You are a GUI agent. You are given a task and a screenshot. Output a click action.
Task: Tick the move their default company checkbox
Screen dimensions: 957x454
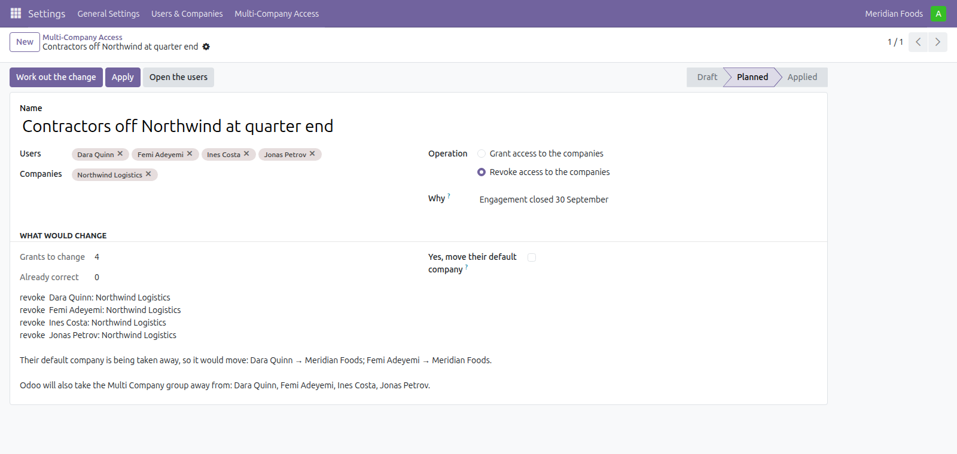click(x=532, y=257)
